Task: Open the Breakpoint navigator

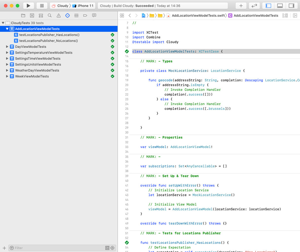Action: pos(85,15)
